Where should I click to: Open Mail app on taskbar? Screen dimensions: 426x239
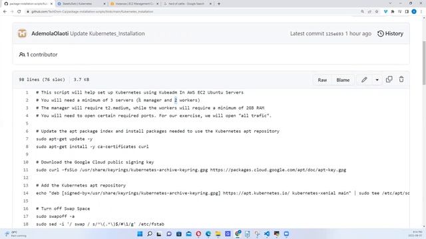pyautogui.click(x=188, y=234)
